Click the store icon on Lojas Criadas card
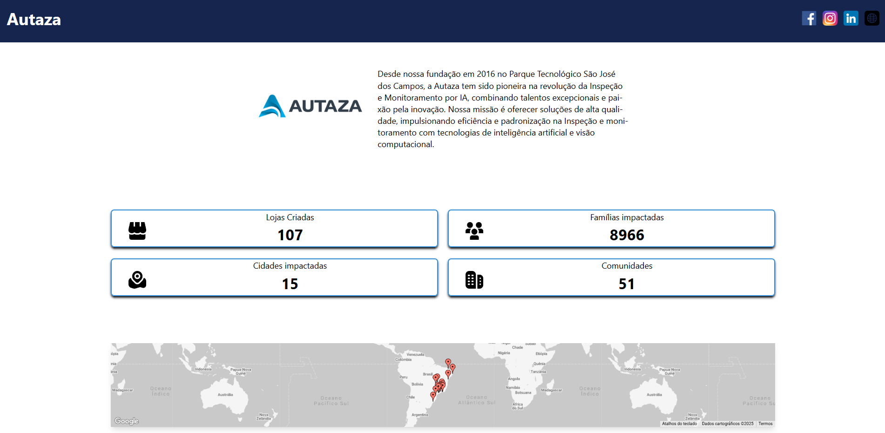This screenshot has width=885, height=433. tap(137, 230)
